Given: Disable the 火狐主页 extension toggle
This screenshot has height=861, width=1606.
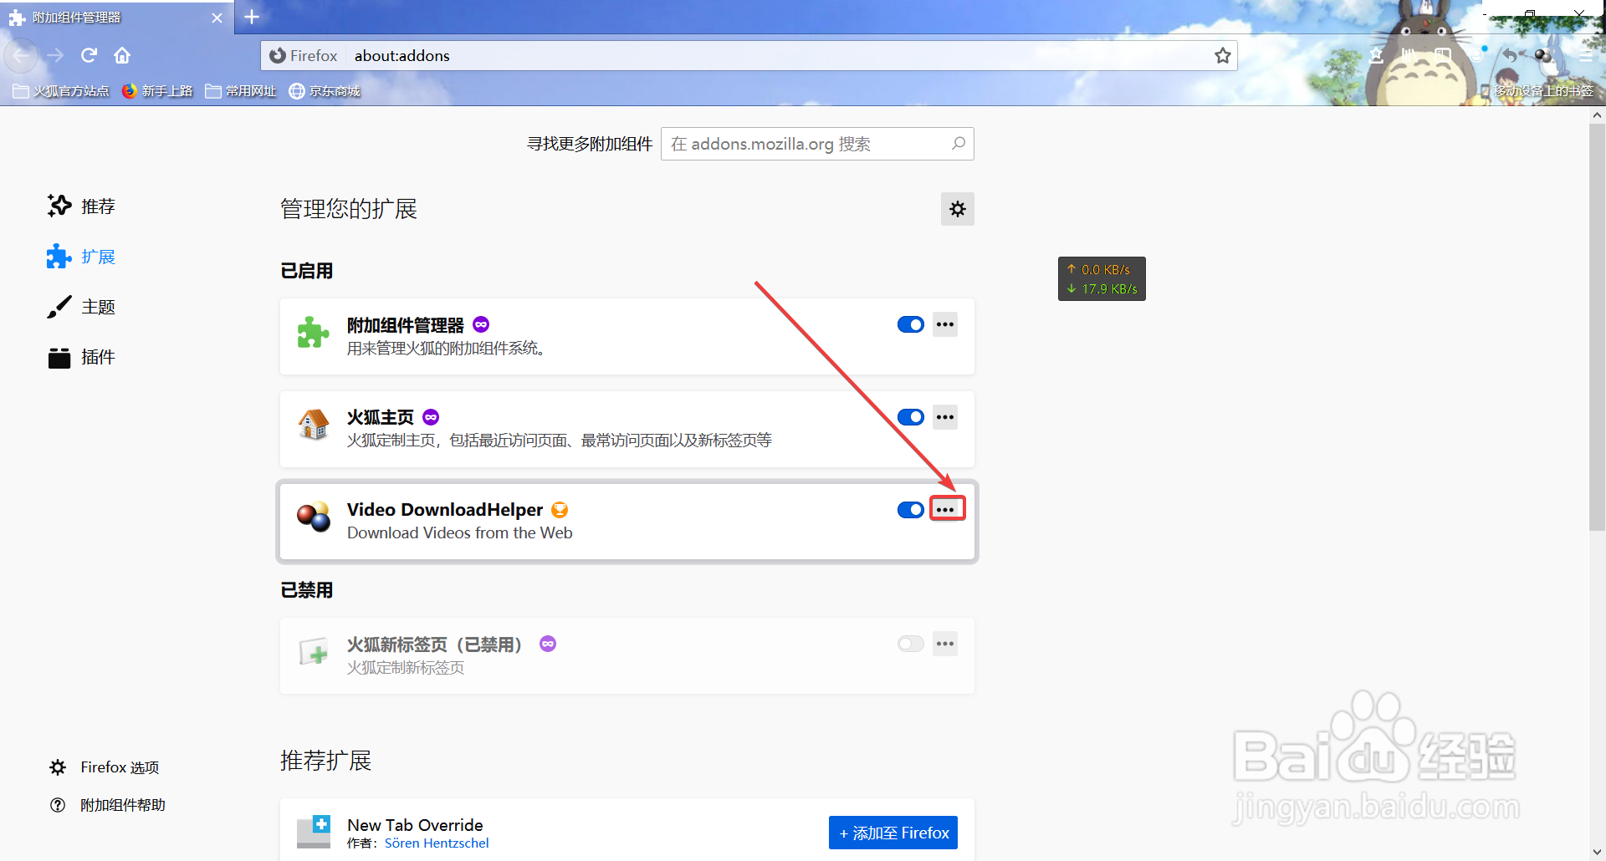Looking at the screenshot, I should 911,417.
